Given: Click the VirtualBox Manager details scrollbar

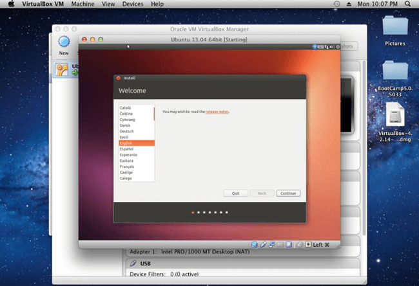Looking at the screenshot, I should pyautogui.click(x=364, y=148).
